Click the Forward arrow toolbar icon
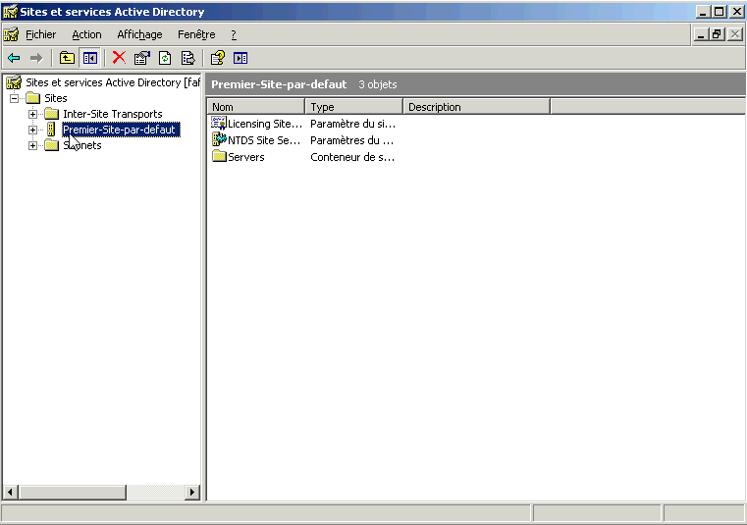The image size is (747, 525). point(36,58)
